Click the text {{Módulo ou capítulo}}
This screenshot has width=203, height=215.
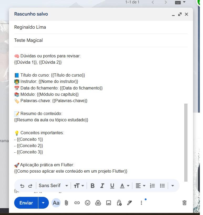click(58, 94)
